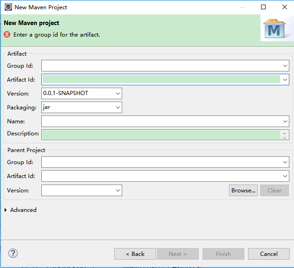Click the 'Enter a group id for the artifact.' message

pos(57,35)
